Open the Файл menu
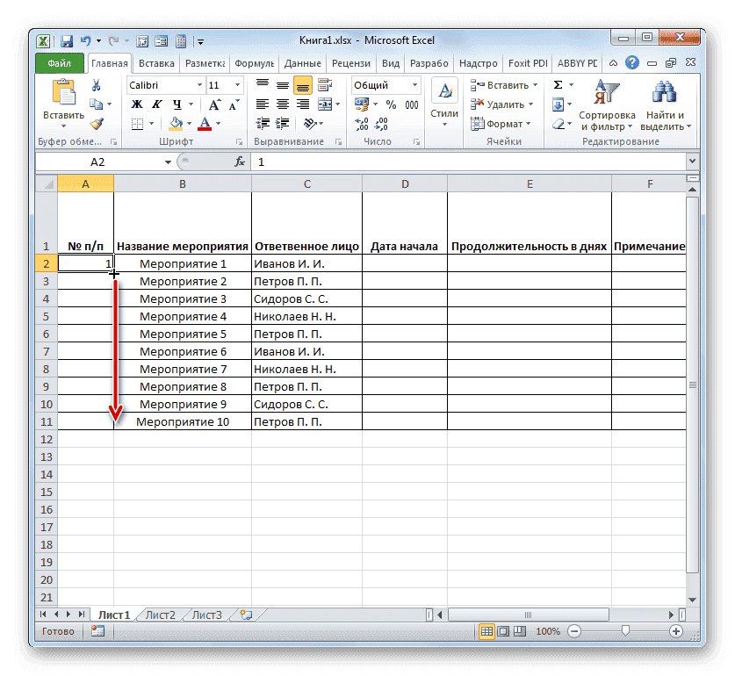The height and width of the screenshot is (676, 735). [x=59, y=62]
